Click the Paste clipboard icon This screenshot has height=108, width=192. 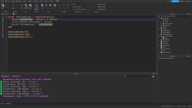pyautogui.click(x=3, y=5)
